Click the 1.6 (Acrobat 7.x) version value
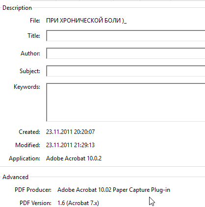205x207 pixels. (78, 203)
